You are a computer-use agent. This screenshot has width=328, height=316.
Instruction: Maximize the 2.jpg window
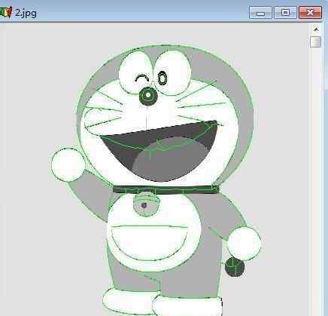(x=285, y=13)
